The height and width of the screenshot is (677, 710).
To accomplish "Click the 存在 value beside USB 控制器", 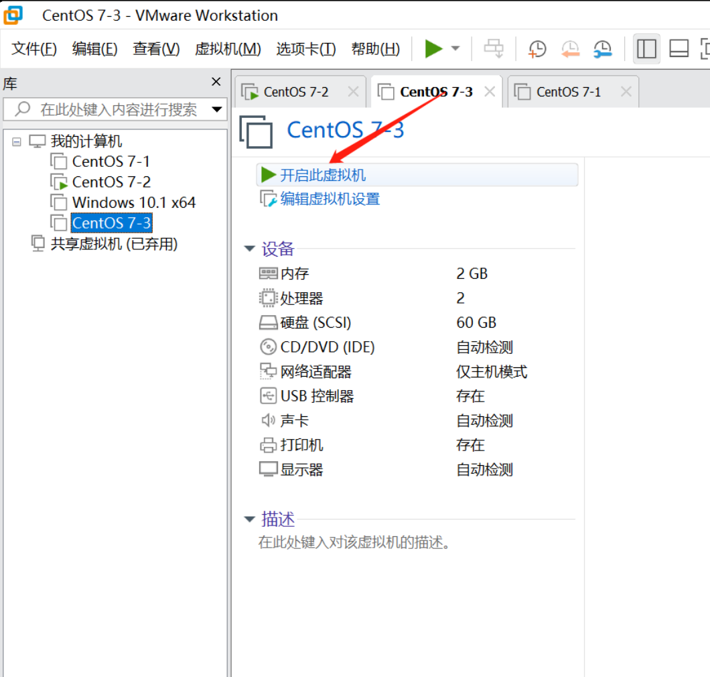I will [470, 396].
